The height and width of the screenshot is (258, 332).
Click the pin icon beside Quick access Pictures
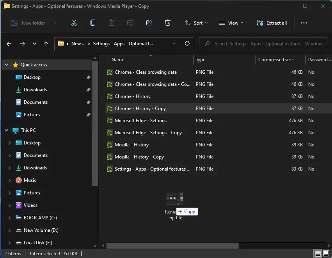[88, 115]
